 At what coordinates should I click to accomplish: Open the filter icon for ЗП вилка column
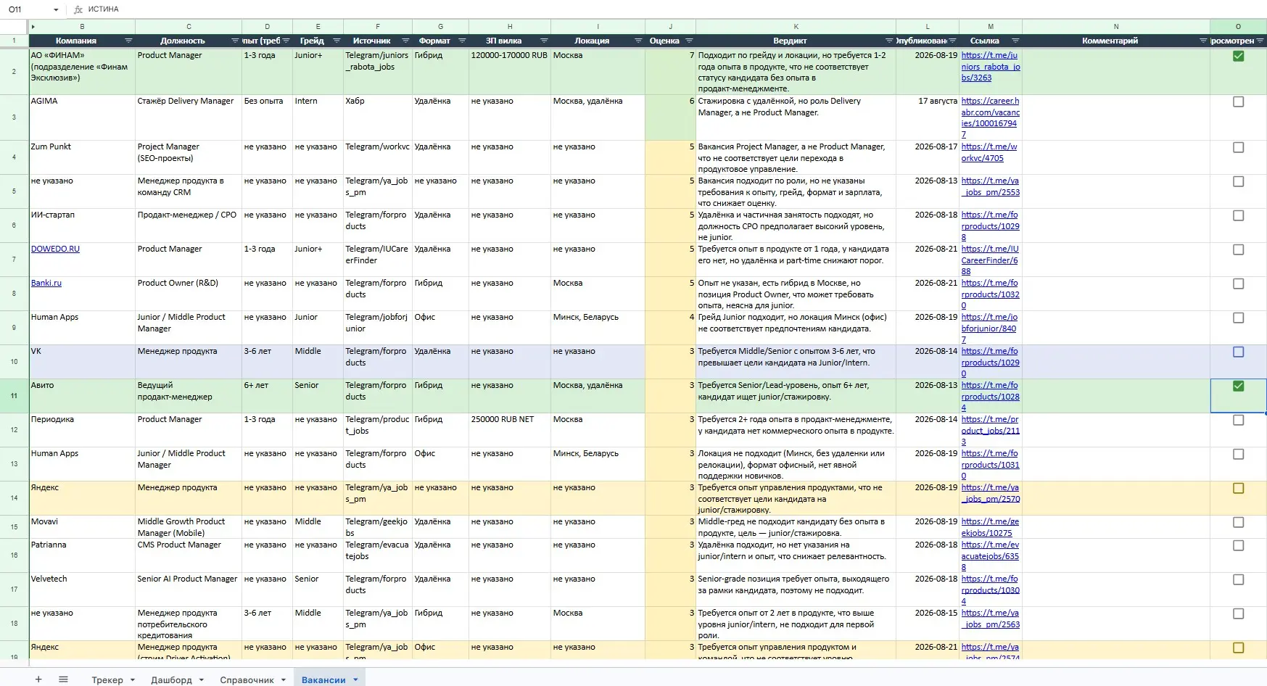(544, 41)
